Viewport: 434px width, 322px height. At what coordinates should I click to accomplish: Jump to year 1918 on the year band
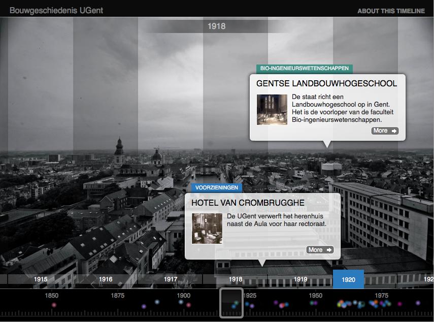(x=236, y=279)
